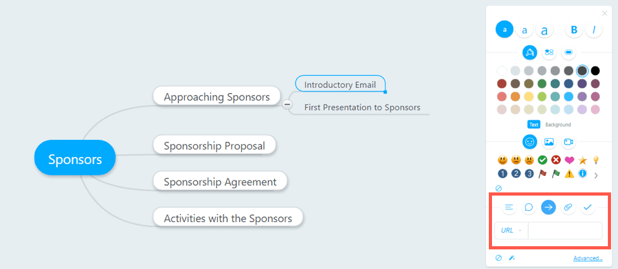Insert the yellow warning triangle icon
618x269 pixels.
click(569, 174)
